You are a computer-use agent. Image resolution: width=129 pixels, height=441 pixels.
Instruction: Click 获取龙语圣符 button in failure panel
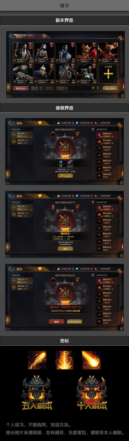[x=75, y=322]
